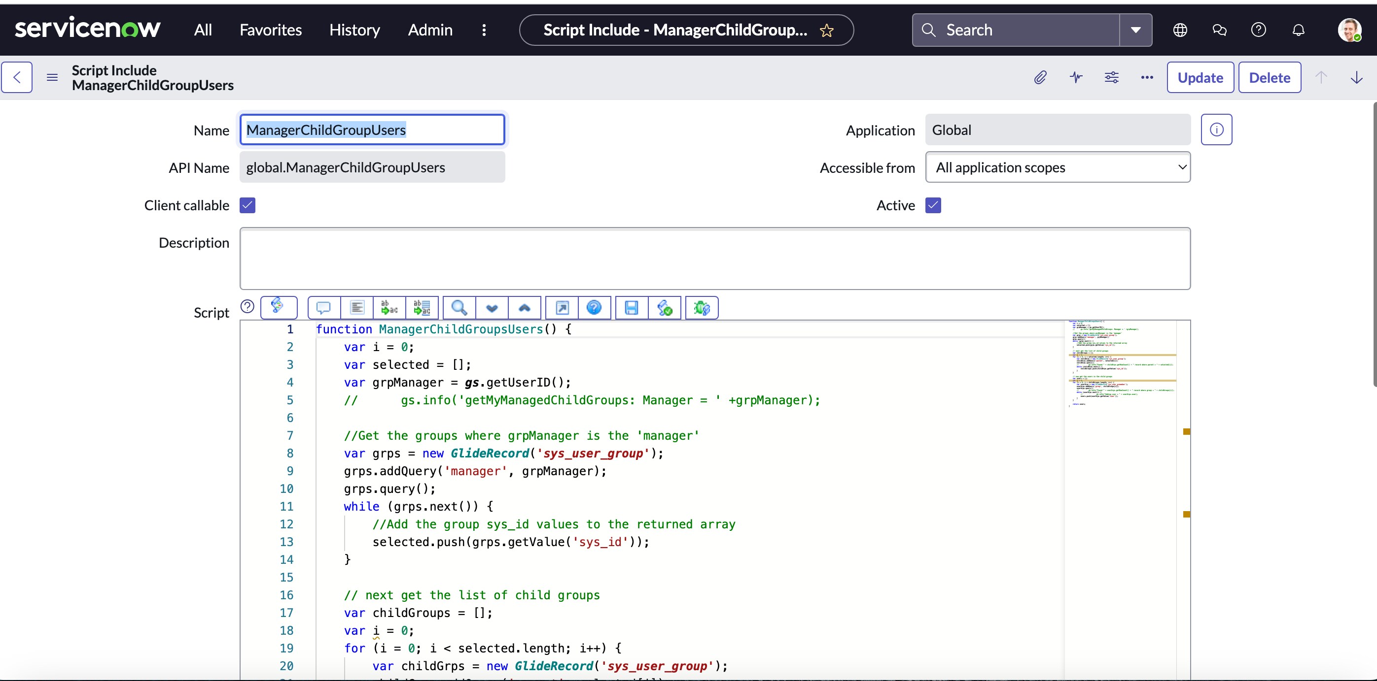The height and width of the screenshot is (681, 1377).
Task: Click the global Search field
Action: point(1016,30)
